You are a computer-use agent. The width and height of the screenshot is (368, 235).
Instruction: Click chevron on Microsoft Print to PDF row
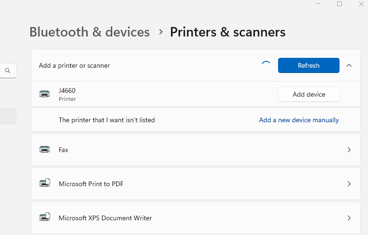(x=349, y=184)
